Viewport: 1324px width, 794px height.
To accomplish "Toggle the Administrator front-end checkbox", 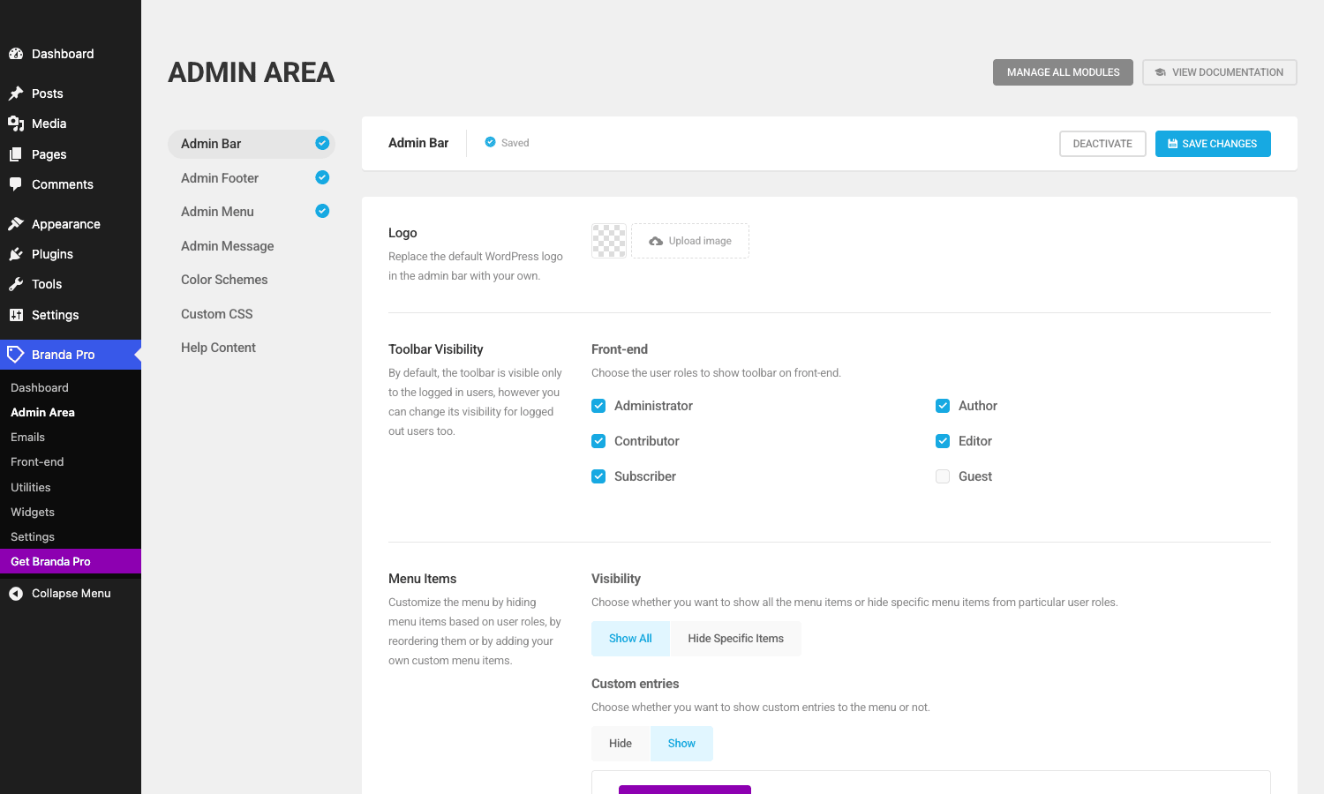I will click(x=598, y=406).
